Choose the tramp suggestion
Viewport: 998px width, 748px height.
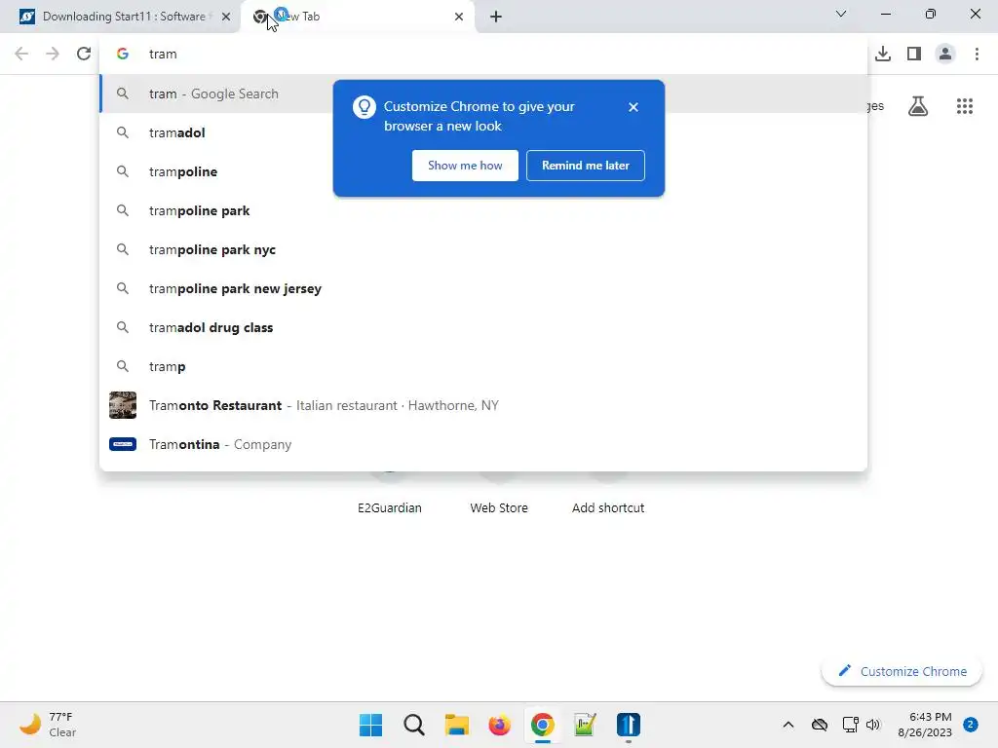click(x=483, y=366)
